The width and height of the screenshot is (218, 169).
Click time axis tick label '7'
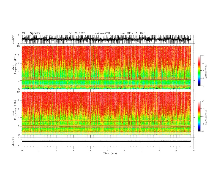[142, 150]
